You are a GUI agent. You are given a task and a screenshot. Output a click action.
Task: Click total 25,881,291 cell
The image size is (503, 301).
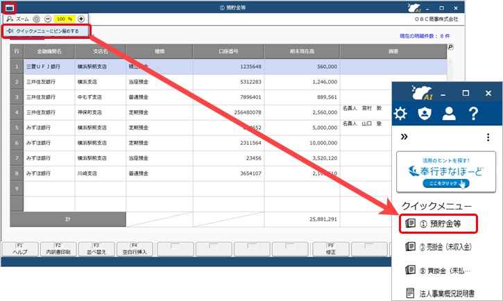pyautogui.click(x=302, y=219)
